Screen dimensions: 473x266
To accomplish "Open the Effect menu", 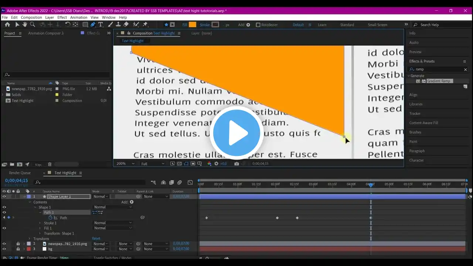I will click(x=62, y=17).
